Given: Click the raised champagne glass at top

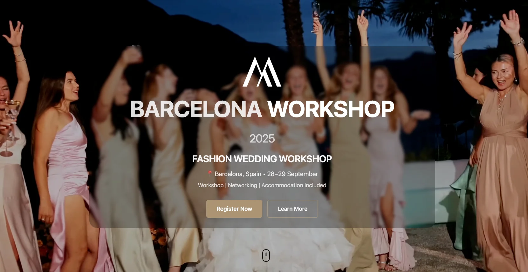Looking at the screenshot, I should pyautogui.click(x=316, y=17).
